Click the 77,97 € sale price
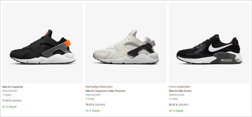This screenshot has height=117, width=252. [7, 101]
